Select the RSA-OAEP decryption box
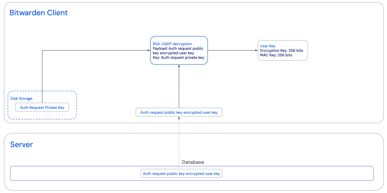Image resolution: width=387 pixels, height=193 pixels. (x=179, y=50)
